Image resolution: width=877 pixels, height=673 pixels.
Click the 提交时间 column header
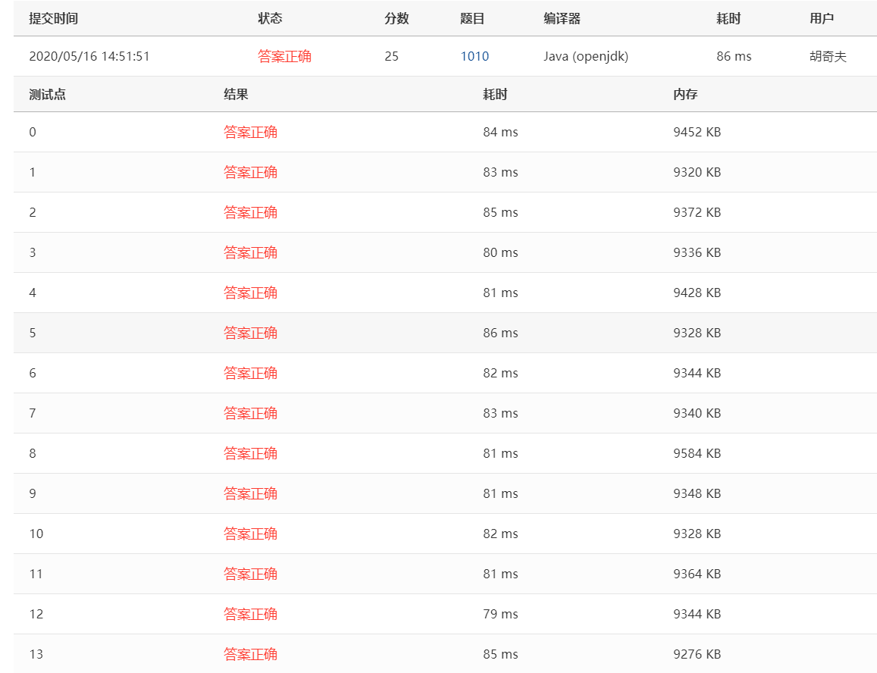click(53, 18)
